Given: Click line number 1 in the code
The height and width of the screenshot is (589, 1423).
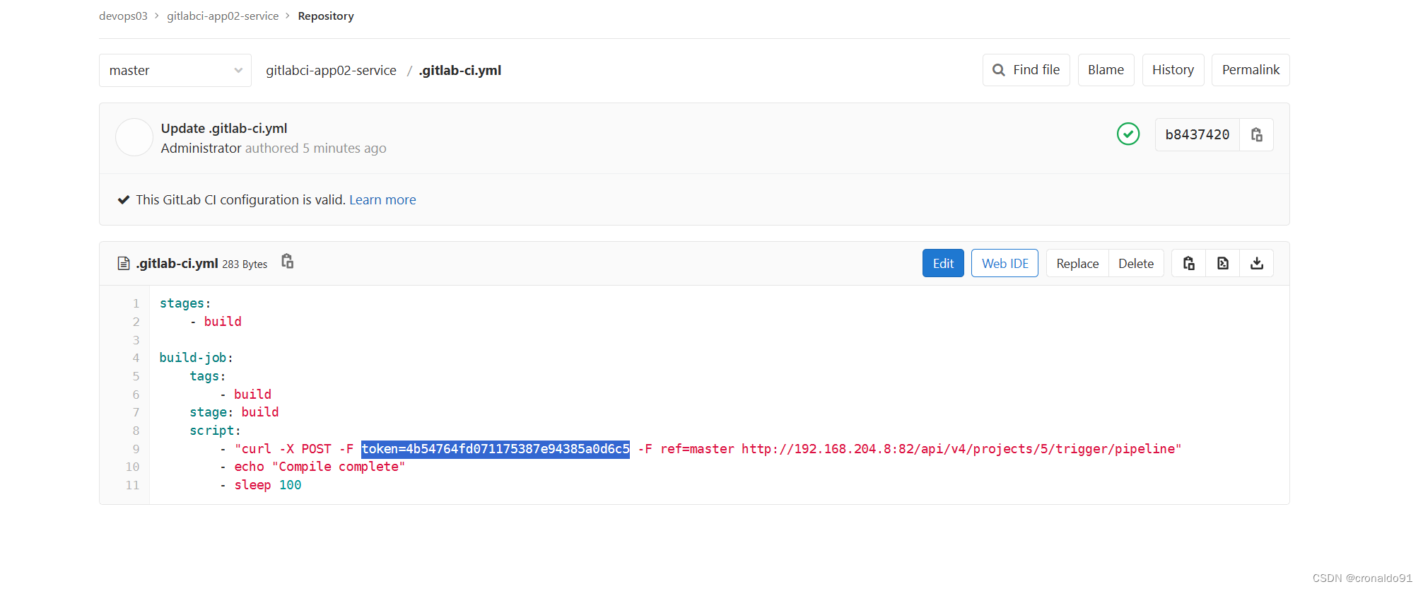Looking at the screenshot, I should 136,303.
